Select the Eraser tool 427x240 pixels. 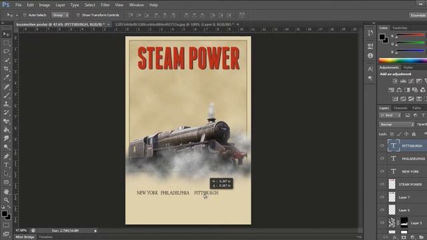click(x=6, y=121)
